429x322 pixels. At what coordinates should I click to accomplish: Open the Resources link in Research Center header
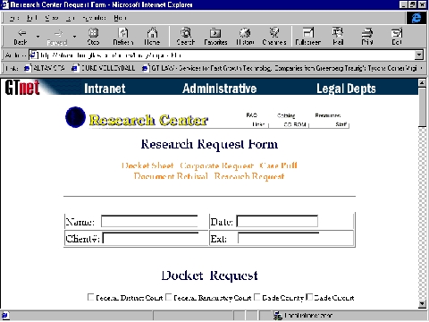point(328,115)
